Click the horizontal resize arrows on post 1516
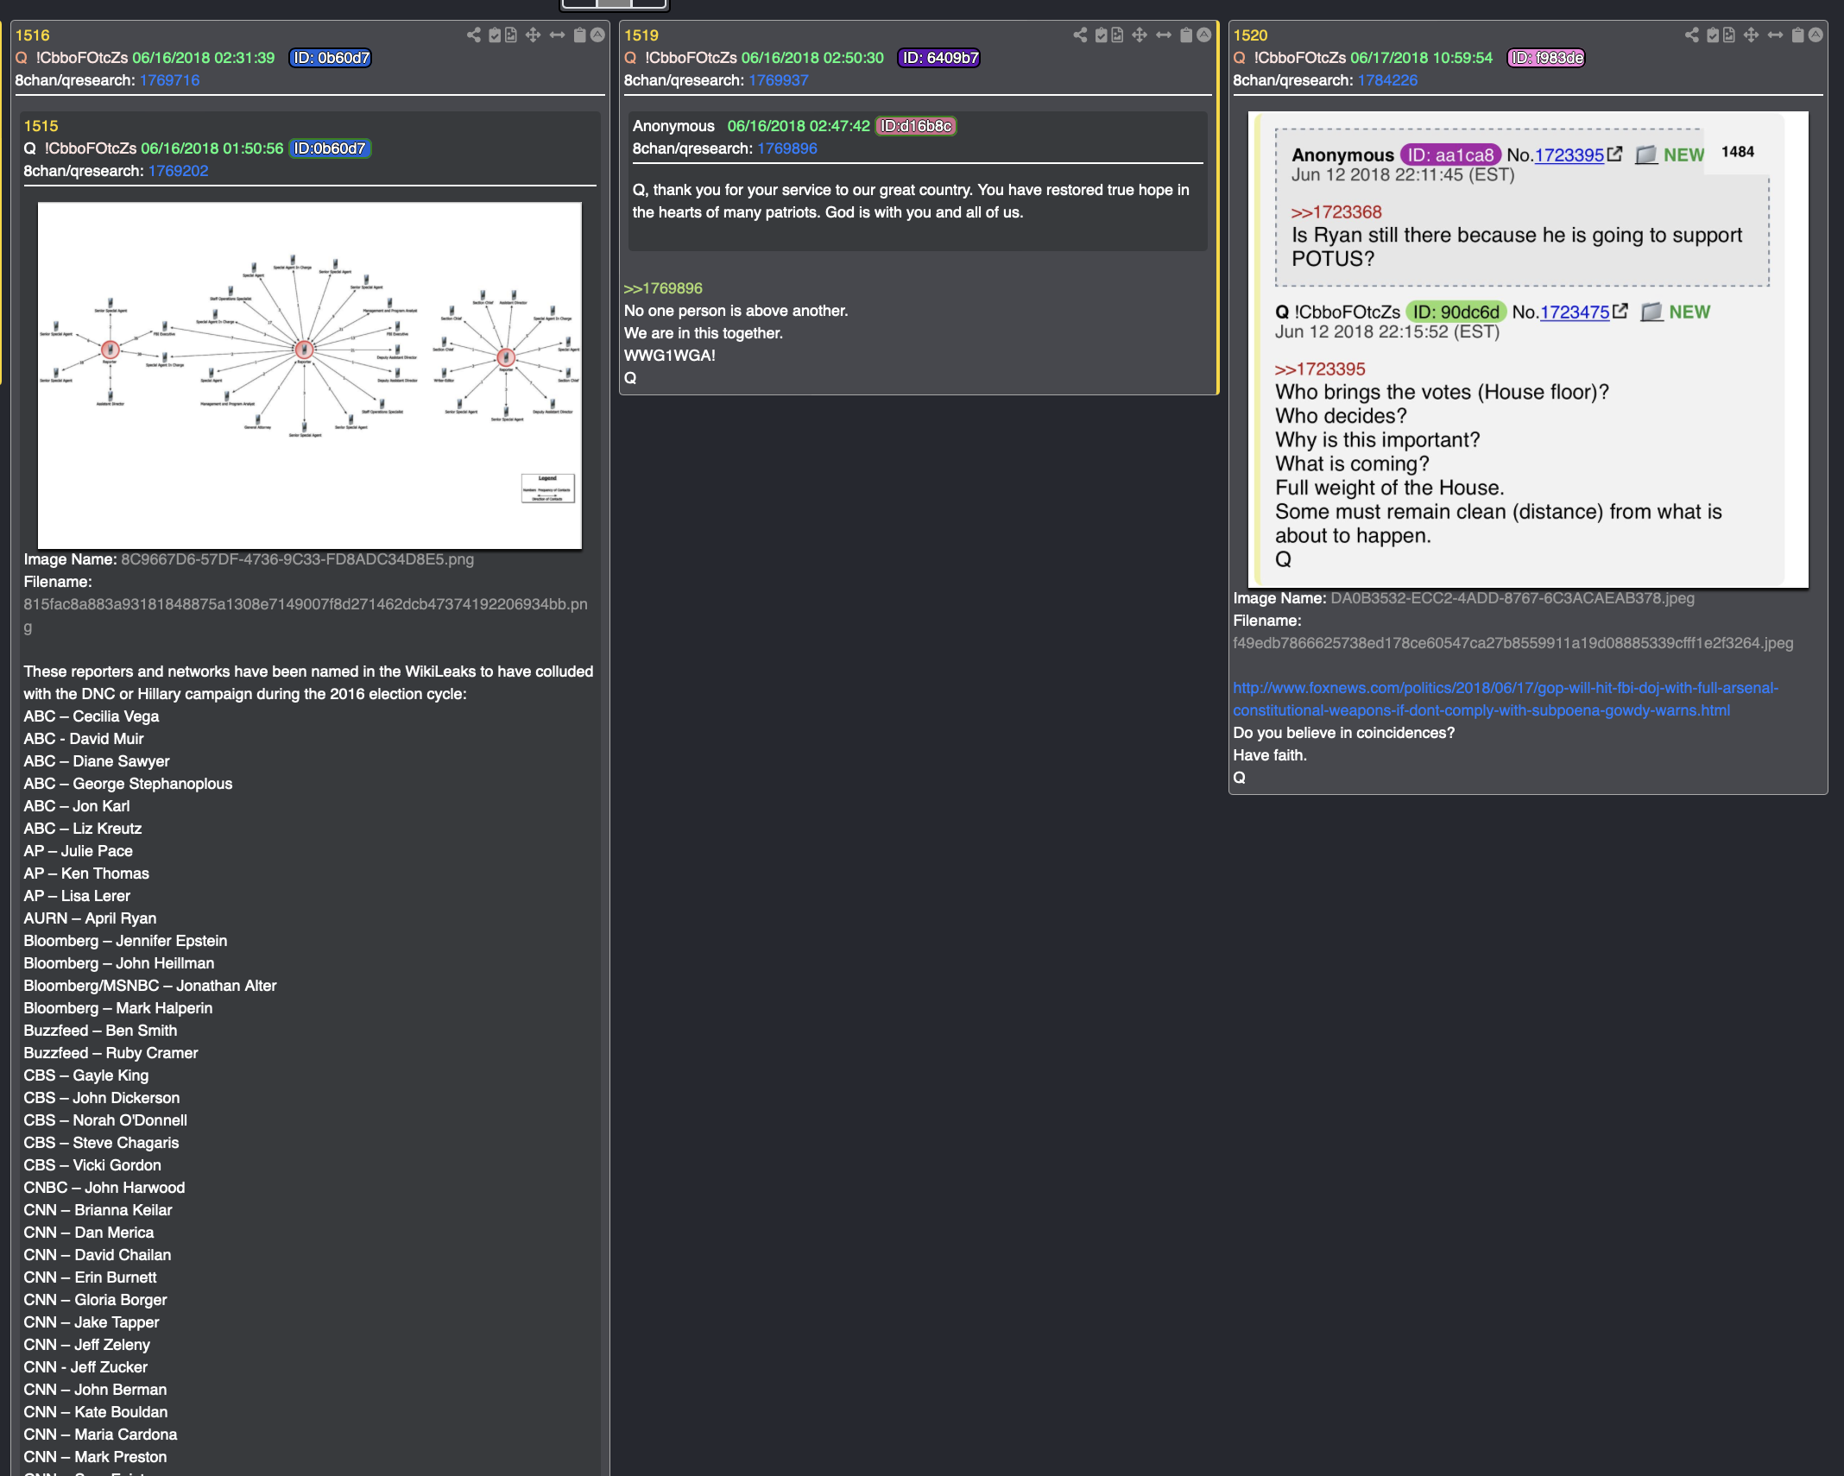 click(557, 35)
